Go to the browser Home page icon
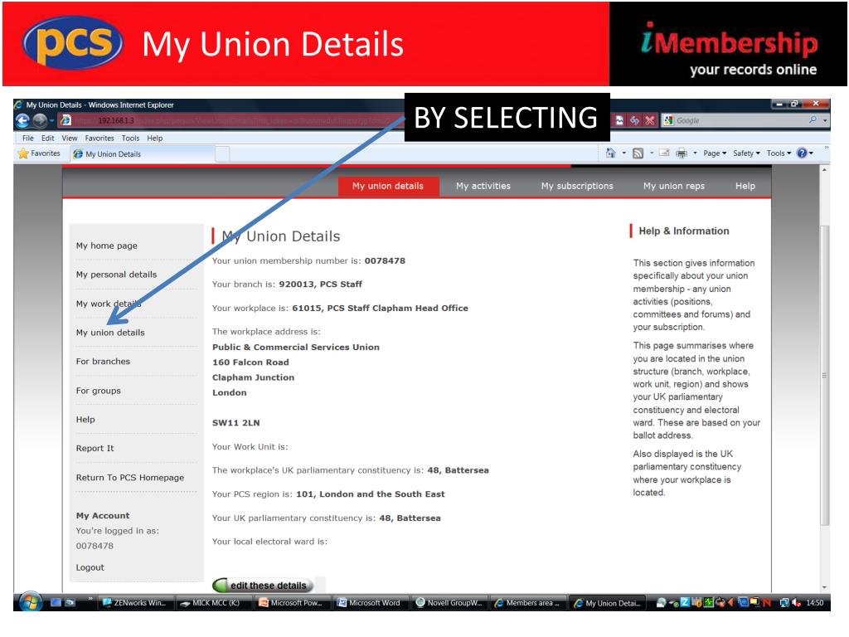Image resolution: width=849 pixels, height=637 pixels. click(x=610, y=153)
